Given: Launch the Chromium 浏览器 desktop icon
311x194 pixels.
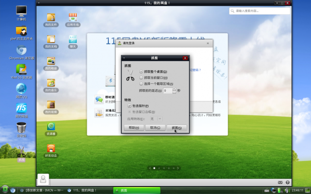Looking at the screenshot, I should (x=22, y=52).
